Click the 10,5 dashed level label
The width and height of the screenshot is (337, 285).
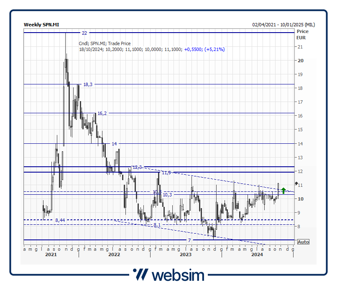pos(157,192)
